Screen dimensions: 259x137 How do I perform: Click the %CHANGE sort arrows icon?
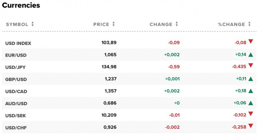point(249,24)
